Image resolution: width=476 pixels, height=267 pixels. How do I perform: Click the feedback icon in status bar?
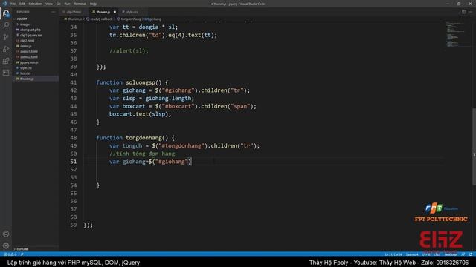pyautogui.click(x=463, y=254)
